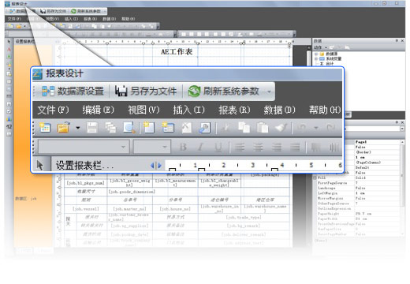Toggle align right in the callout toolbar

coord(277,147)
